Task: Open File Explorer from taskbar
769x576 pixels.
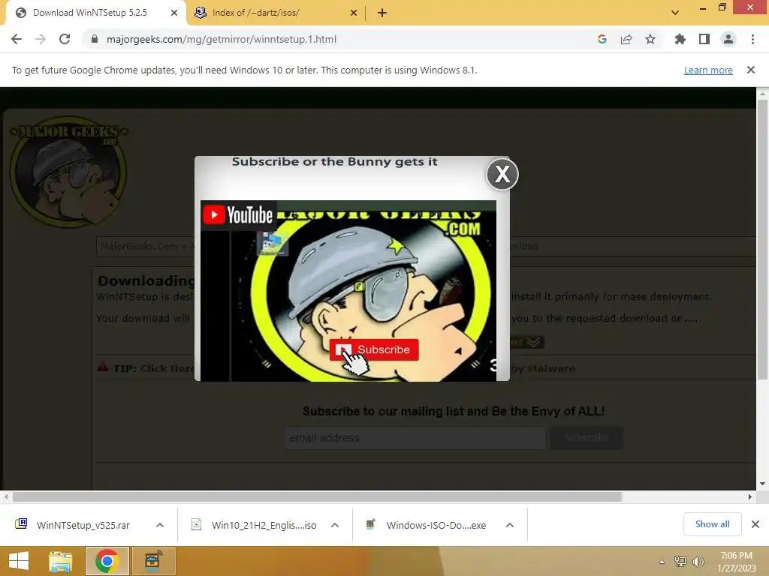Action: [60, 561]
